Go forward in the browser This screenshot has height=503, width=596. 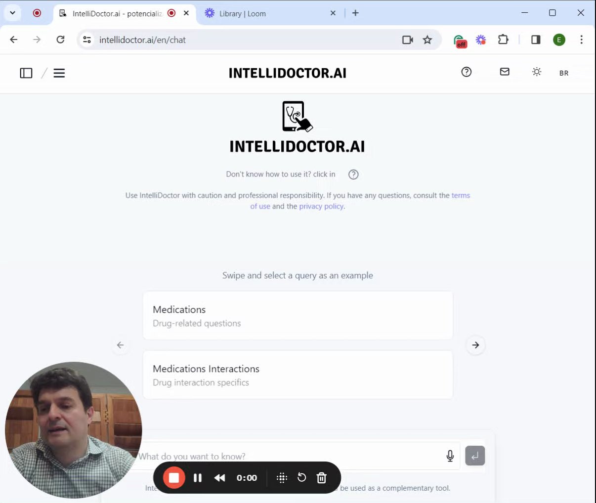pos(37,40)
